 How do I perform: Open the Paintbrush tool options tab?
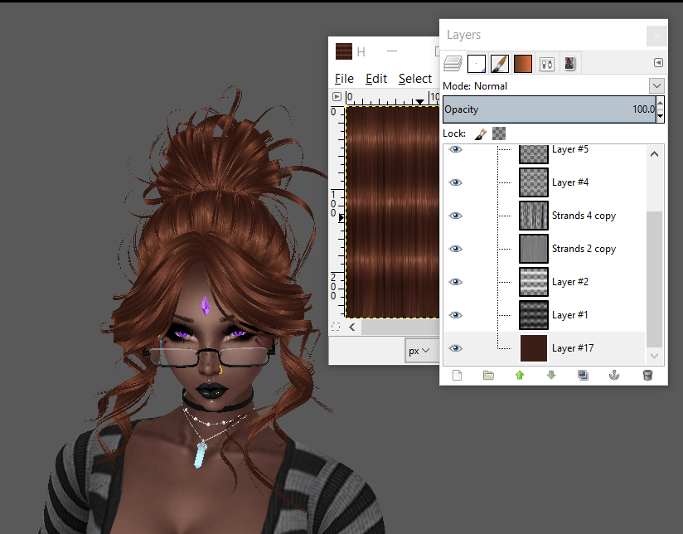point(499,64)
